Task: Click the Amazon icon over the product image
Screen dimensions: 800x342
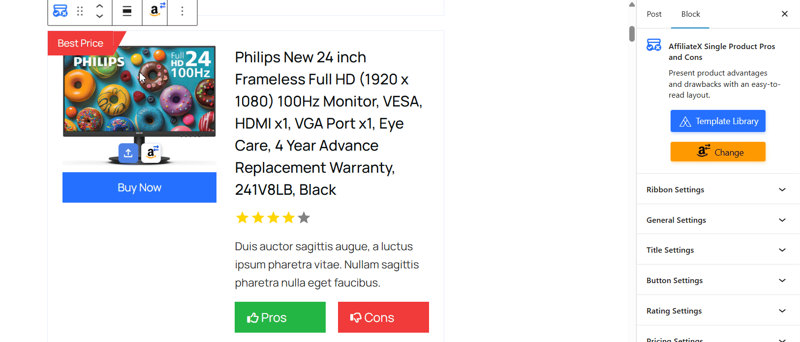Action: click(152, 153)
